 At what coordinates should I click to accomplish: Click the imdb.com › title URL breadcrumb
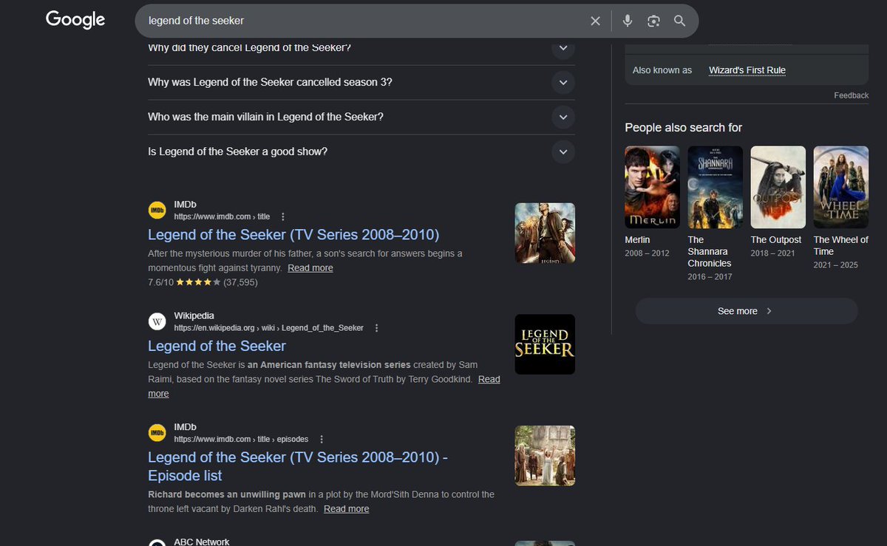click(222, 216)
